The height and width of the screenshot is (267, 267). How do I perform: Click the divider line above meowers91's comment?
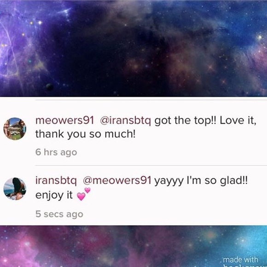pos(151,100)
